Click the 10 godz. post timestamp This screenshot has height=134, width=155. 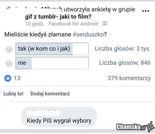pos(35,24)
